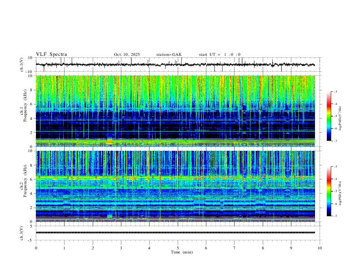Click the ch.1 voltage waveform trace panel

[x=178, y=65]
